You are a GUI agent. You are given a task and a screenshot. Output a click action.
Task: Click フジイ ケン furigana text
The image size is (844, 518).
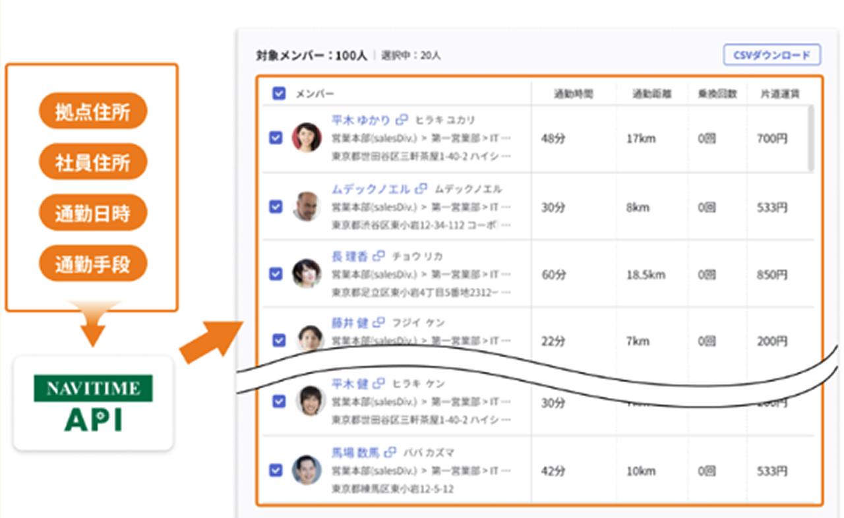(x=418, y=323)
